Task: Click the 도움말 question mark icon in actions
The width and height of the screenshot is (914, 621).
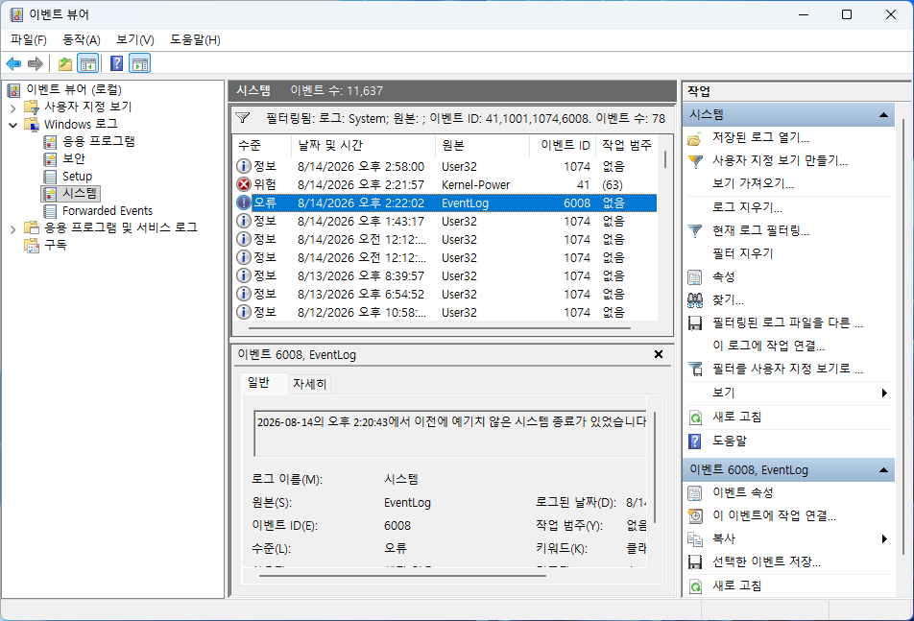Action: pyautogui.click(x=695, y=441)
